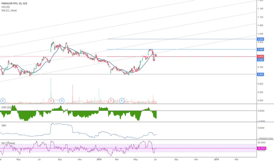Viewport: 274px width, 161px height.
Task: Select the blue support line at 0.695
Action: click(128, 74)
